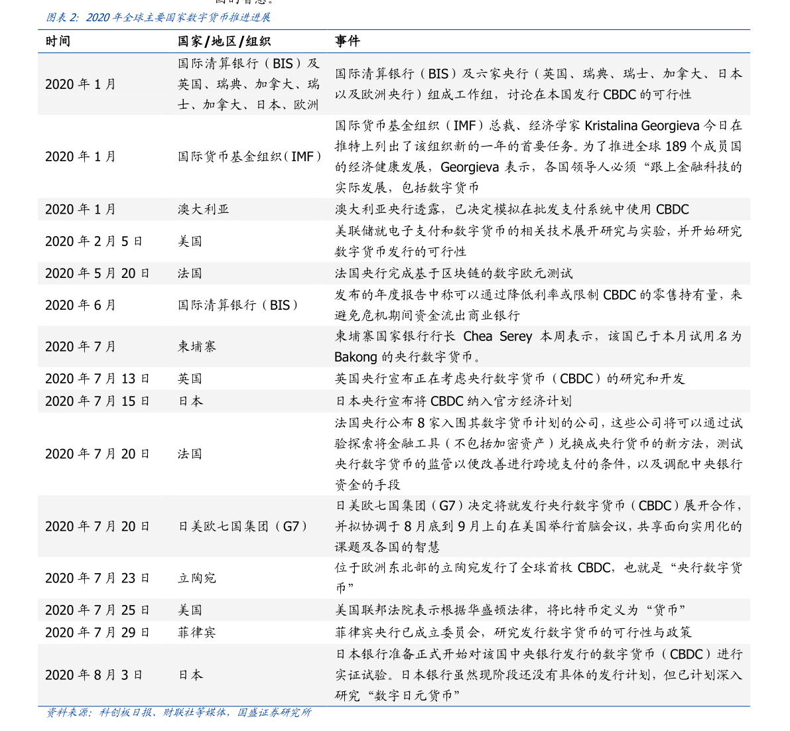Image resolution: width=790 pixels, height=731 pixels.
Task: Click the date '2020年7月13日'
Action: (x=98, y=378)
